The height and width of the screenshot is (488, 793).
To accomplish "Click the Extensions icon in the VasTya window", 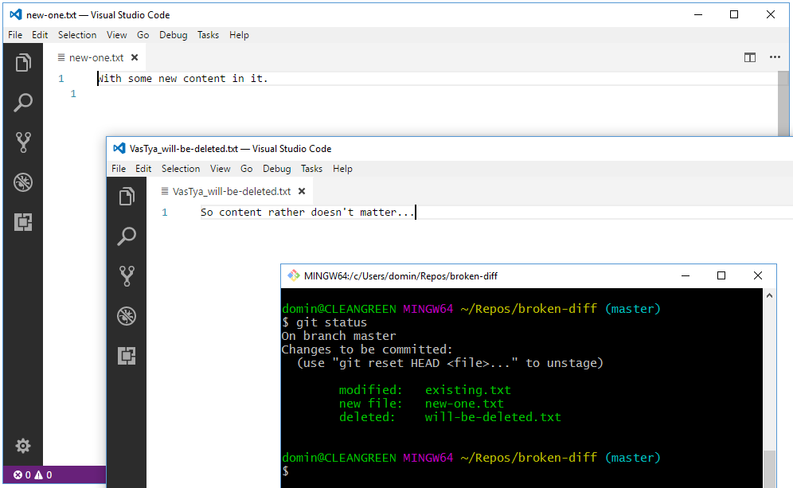I will 126,356.
